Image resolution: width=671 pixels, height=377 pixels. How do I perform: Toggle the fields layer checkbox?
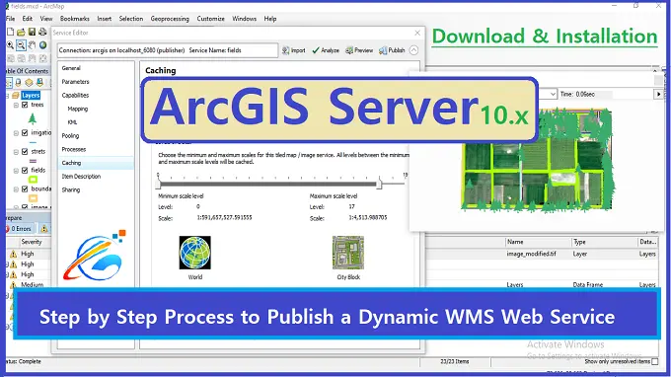click(x=25, y=171)
